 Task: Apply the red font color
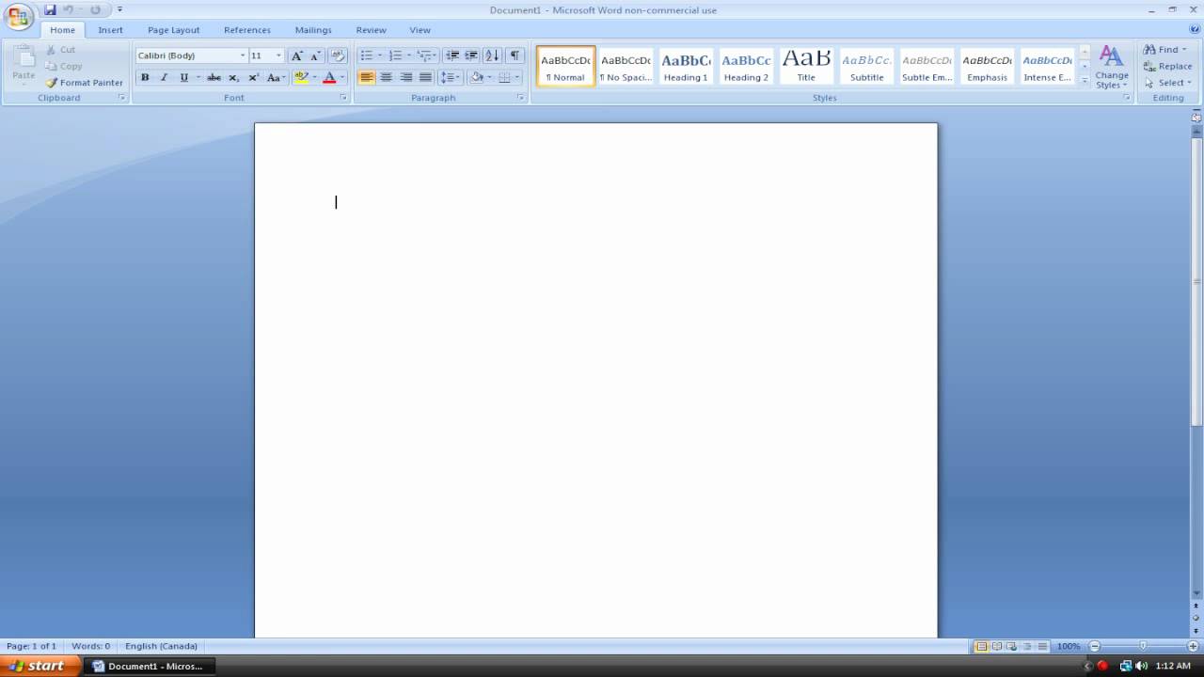pyautogui.click(x=329, y=77)
